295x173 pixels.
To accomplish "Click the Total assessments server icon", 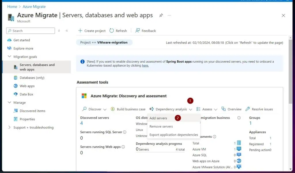I will tap(239, 143).
